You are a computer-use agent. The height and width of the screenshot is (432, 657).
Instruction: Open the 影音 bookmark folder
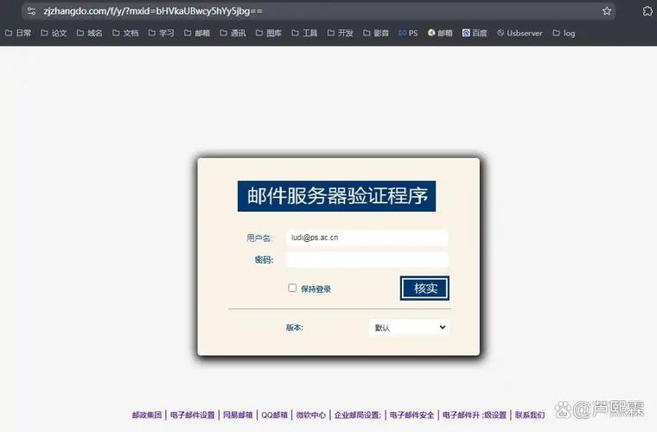376,33
